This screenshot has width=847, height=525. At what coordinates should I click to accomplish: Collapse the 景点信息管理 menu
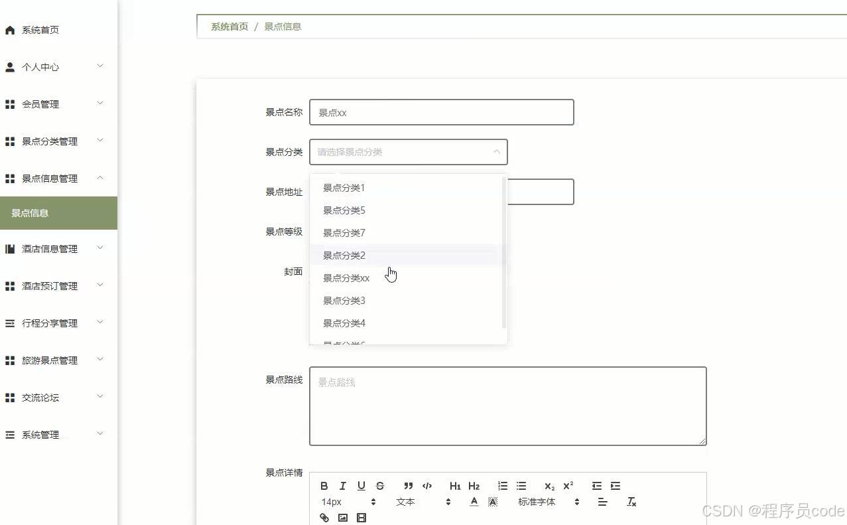100,177
